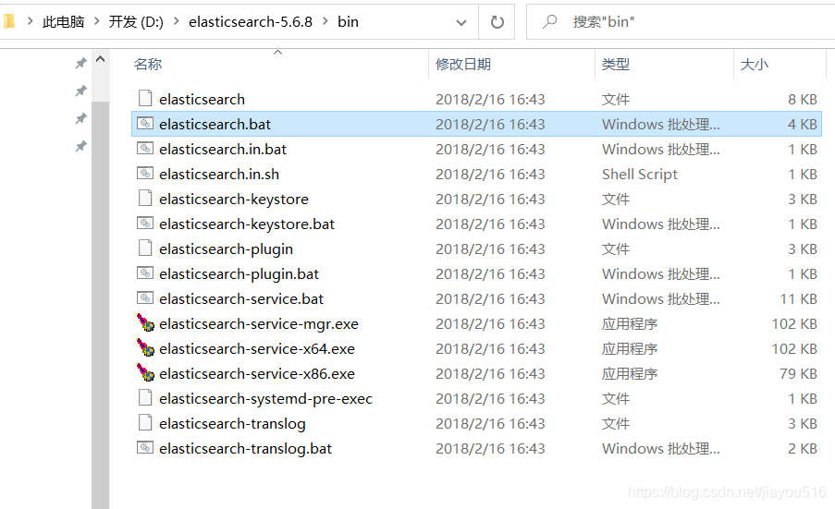Click the elasticsearch-plugin file icon
The height and width of the screenshot is (509, 835).
pos(145,248)
